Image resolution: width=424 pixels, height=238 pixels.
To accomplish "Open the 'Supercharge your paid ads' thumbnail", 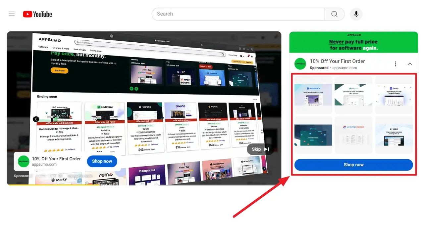I will pyautogui.click(x=394, y=95).
